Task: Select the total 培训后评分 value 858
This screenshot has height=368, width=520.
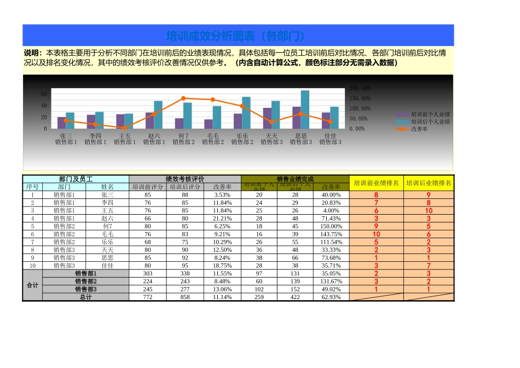Action: click(184, 297)
